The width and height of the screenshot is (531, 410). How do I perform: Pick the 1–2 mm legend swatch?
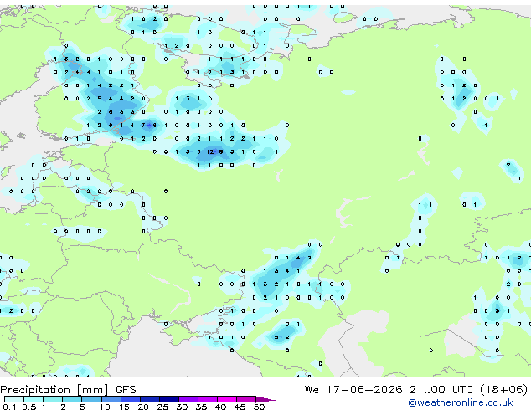53,399
